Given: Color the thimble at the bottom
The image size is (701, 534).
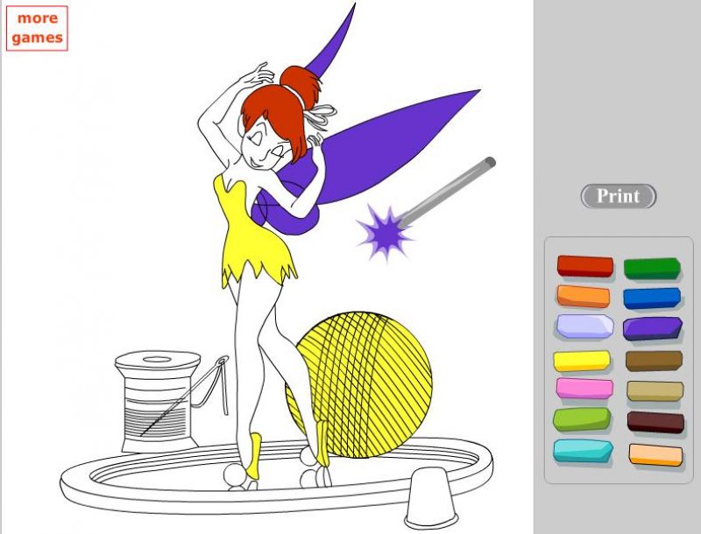Looking at the screenshot, I should tap(430, 500).
